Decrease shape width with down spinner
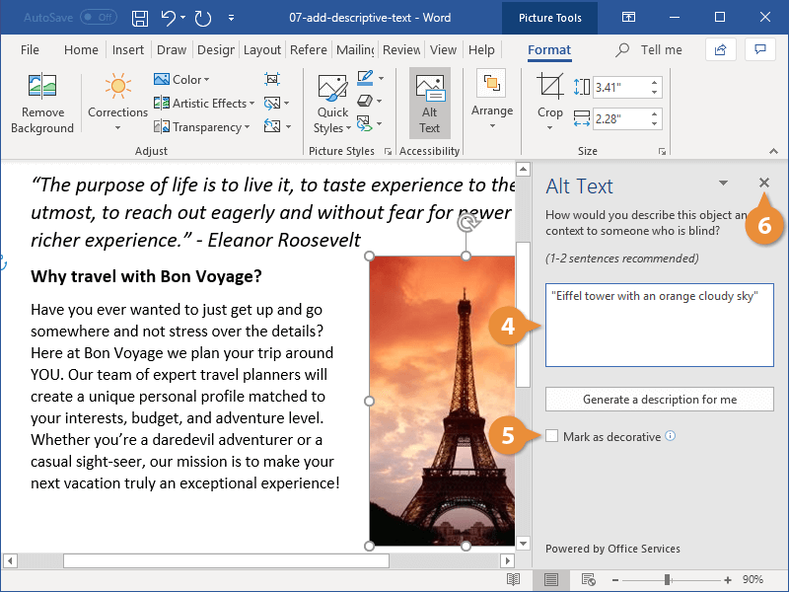The height and width of the screenshot is (592, 789). [x=654, y=124]
